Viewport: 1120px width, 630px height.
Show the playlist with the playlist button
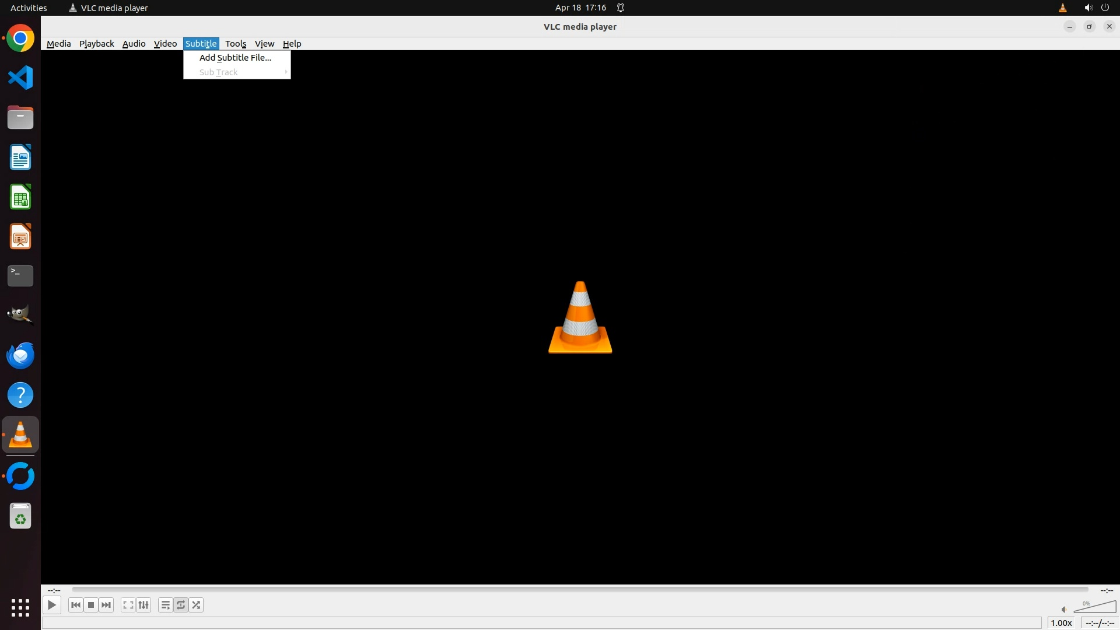point(166,605)
